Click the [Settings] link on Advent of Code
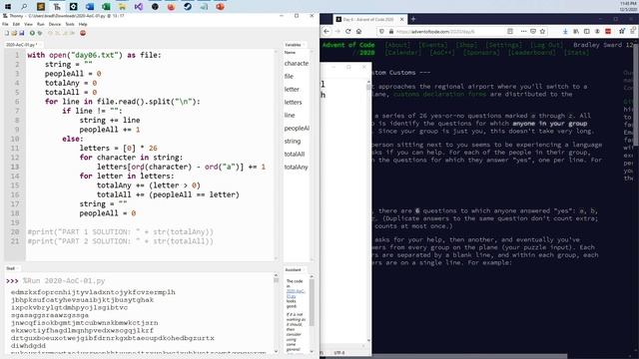Image resolution: width=639 pixels, height=359 pixels. pos(503,45)
